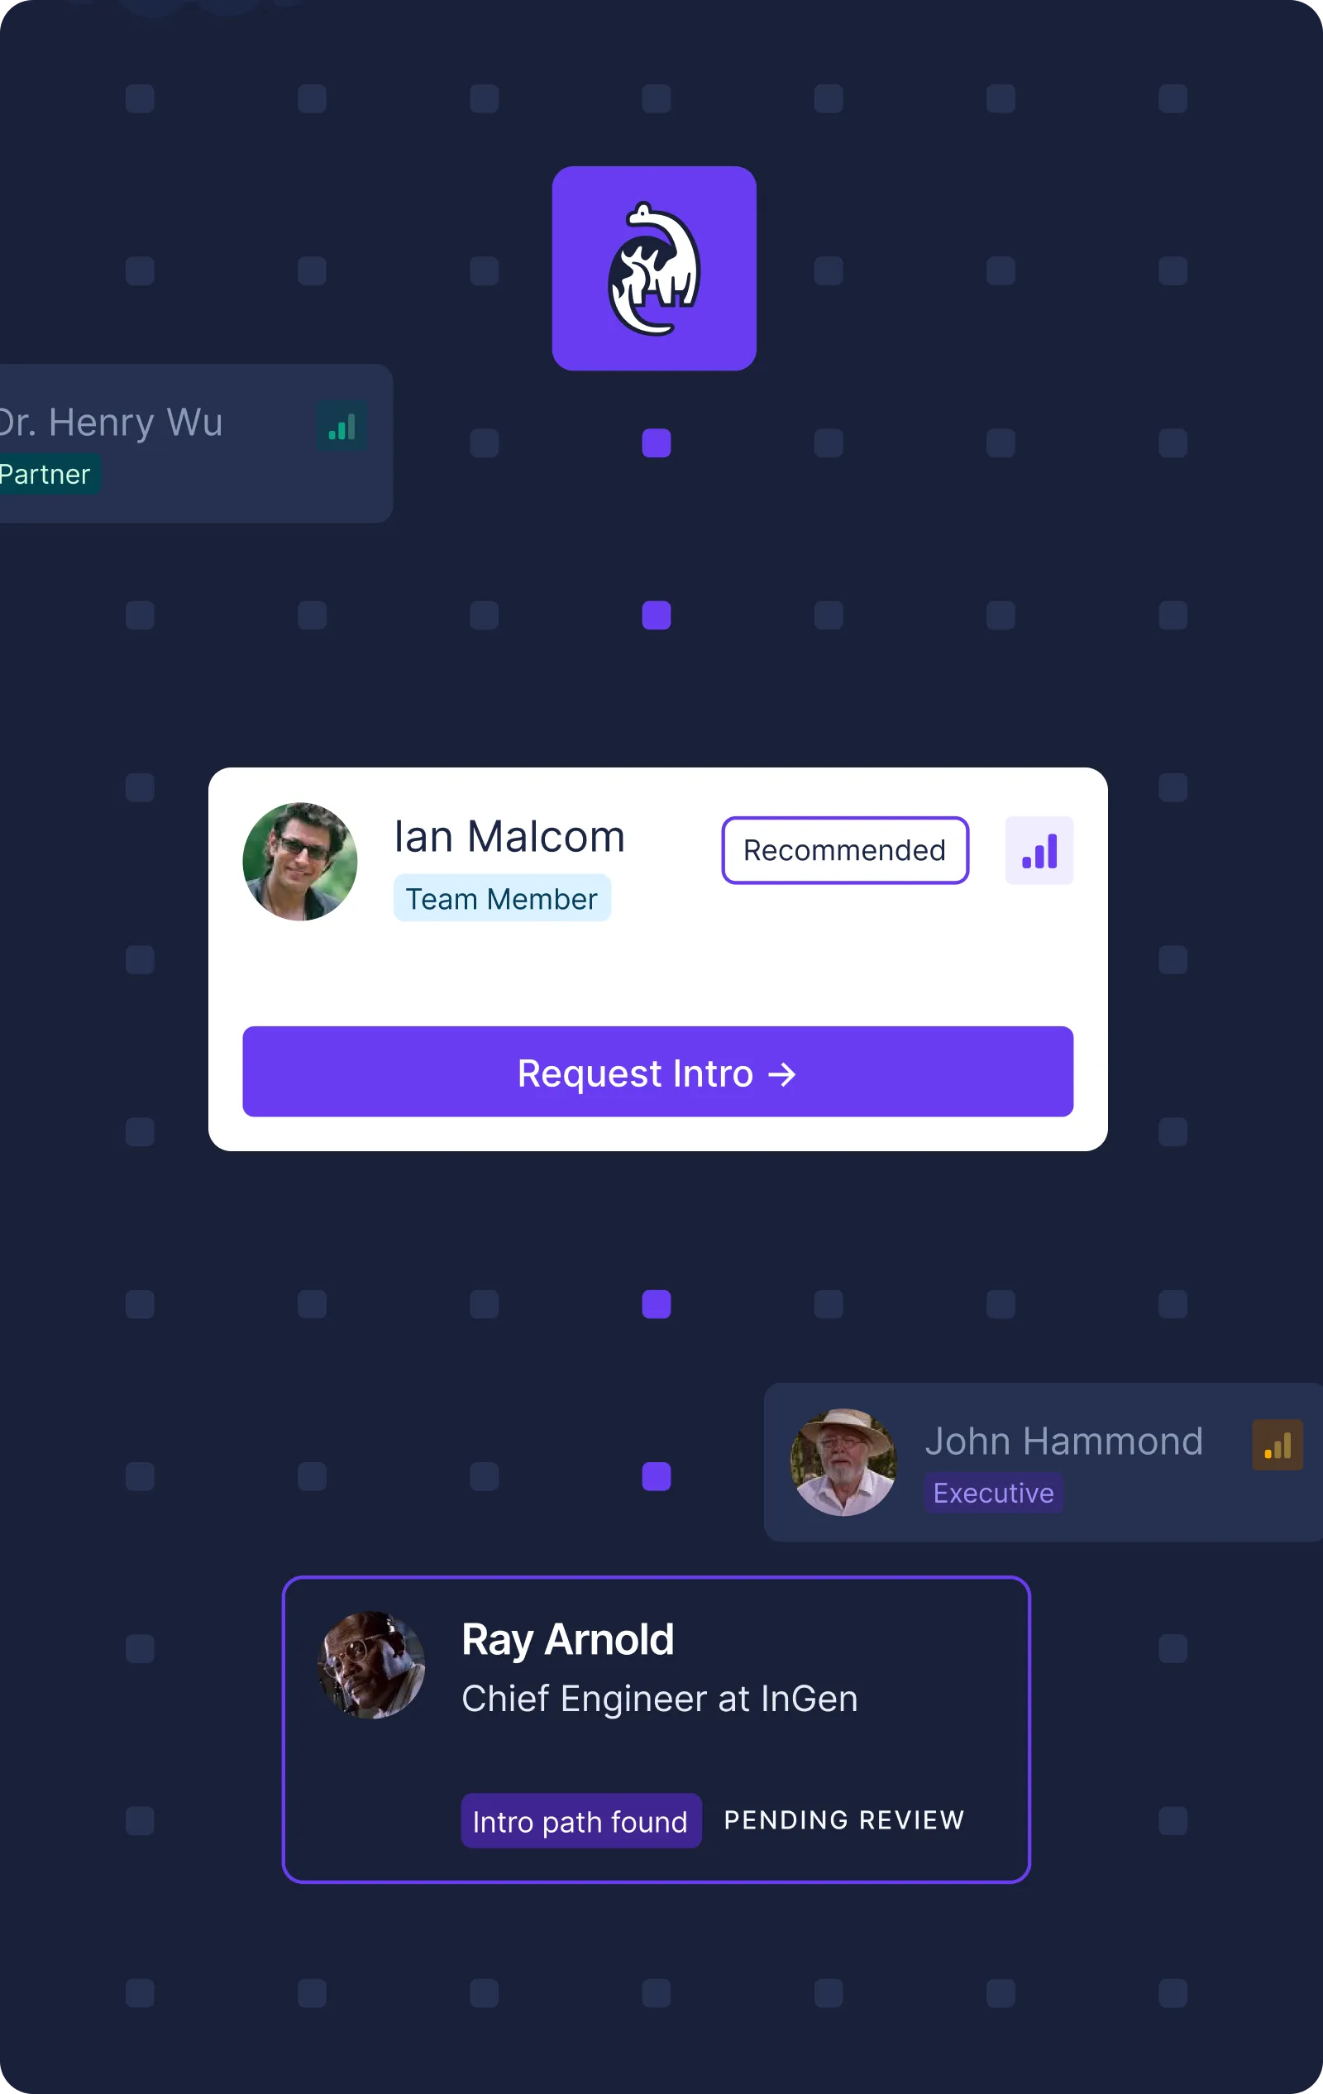1323x2094 pixels.
Task: Select the Dr. Henry Wu card name
Action: click(111, 423)
